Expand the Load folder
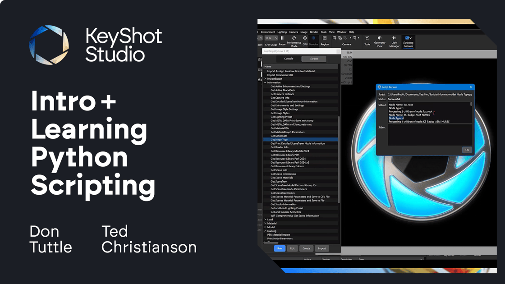Screen dimensions: 505x284 click(x=266, y=220)
